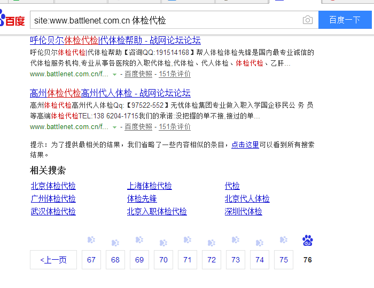This screenshot has height=288, width=374.
Task: Click the camera image search icon
Action: [308, 20]
